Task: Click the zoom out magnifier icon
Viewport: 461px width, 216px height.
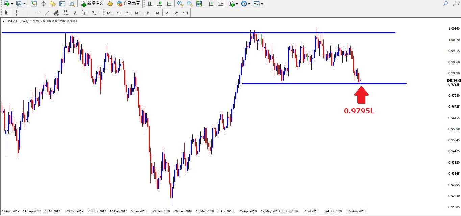Action: (190, 4)
